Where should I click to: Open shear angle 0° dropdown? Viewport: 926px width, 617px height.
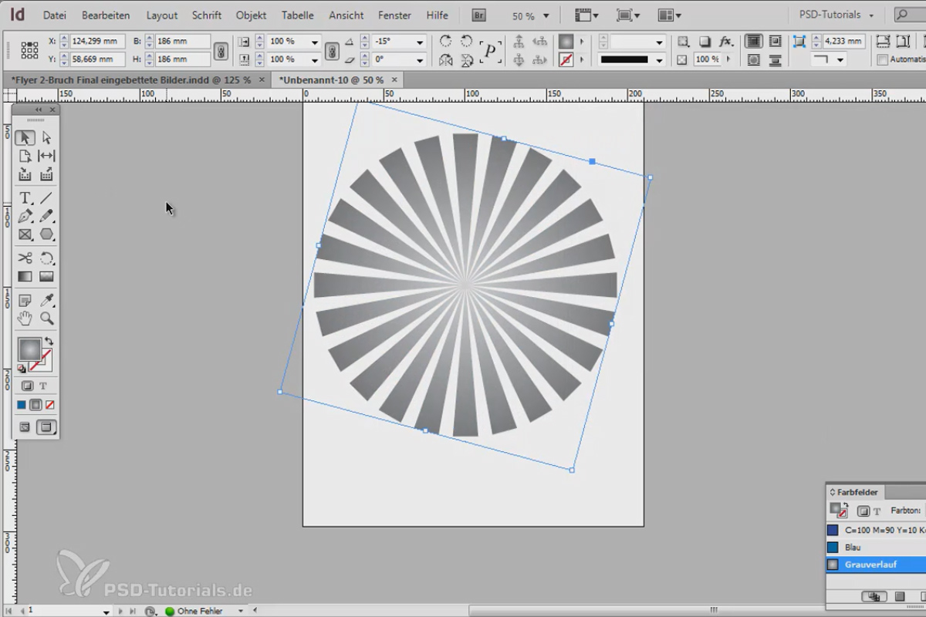coord(420,59)
